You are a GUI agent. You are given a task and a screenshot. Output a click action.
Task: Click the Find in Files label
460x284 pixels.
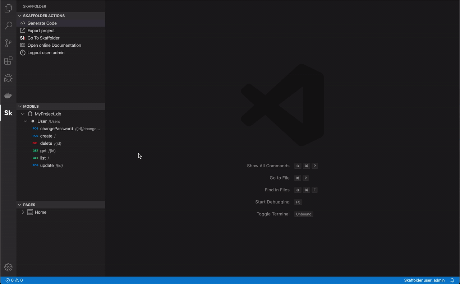tap(277, 190)
